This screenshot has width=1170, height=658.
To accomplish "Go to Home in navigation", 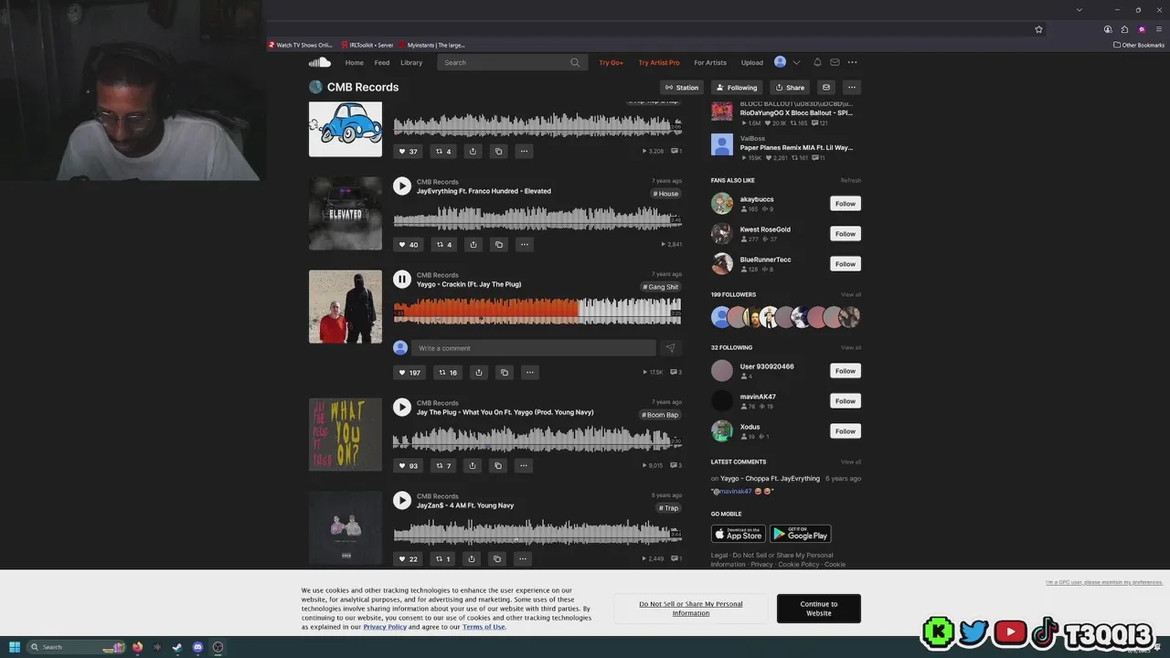I will [x=355, y=62].
